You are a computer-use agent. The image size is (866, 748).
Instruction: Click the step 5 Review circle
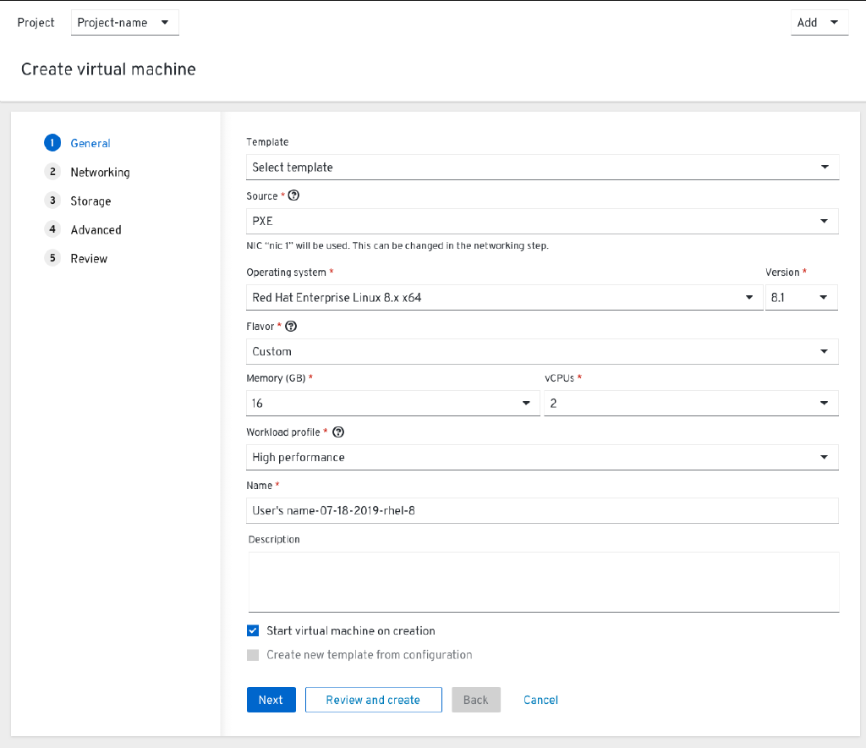click(x=52, y=258)
